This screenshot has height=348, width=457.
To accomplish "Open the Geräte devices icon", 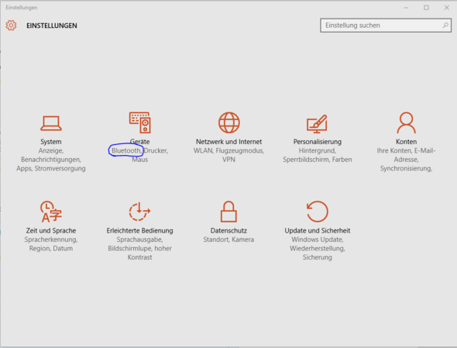I will click(x=140, y=122).
